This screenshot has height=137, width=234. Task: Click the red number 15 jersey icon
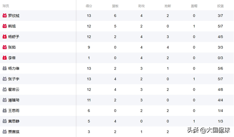point(5,26)
